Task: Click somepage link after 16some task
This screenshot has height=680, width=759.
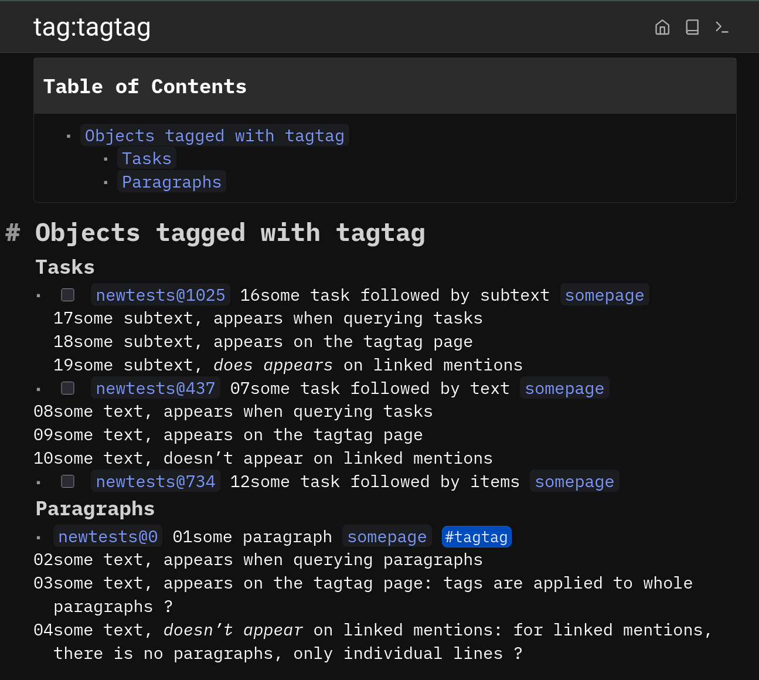Action: pos(604,295)
